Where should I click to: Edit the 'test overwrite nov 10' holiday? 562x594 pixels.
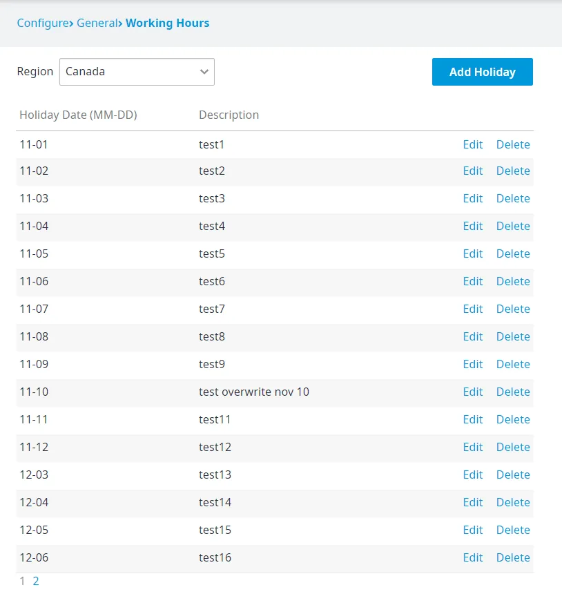473,392
